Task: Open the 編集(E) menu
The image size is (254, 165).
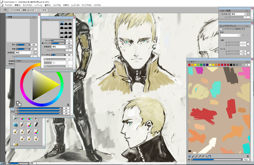Action: coord(17,5)
